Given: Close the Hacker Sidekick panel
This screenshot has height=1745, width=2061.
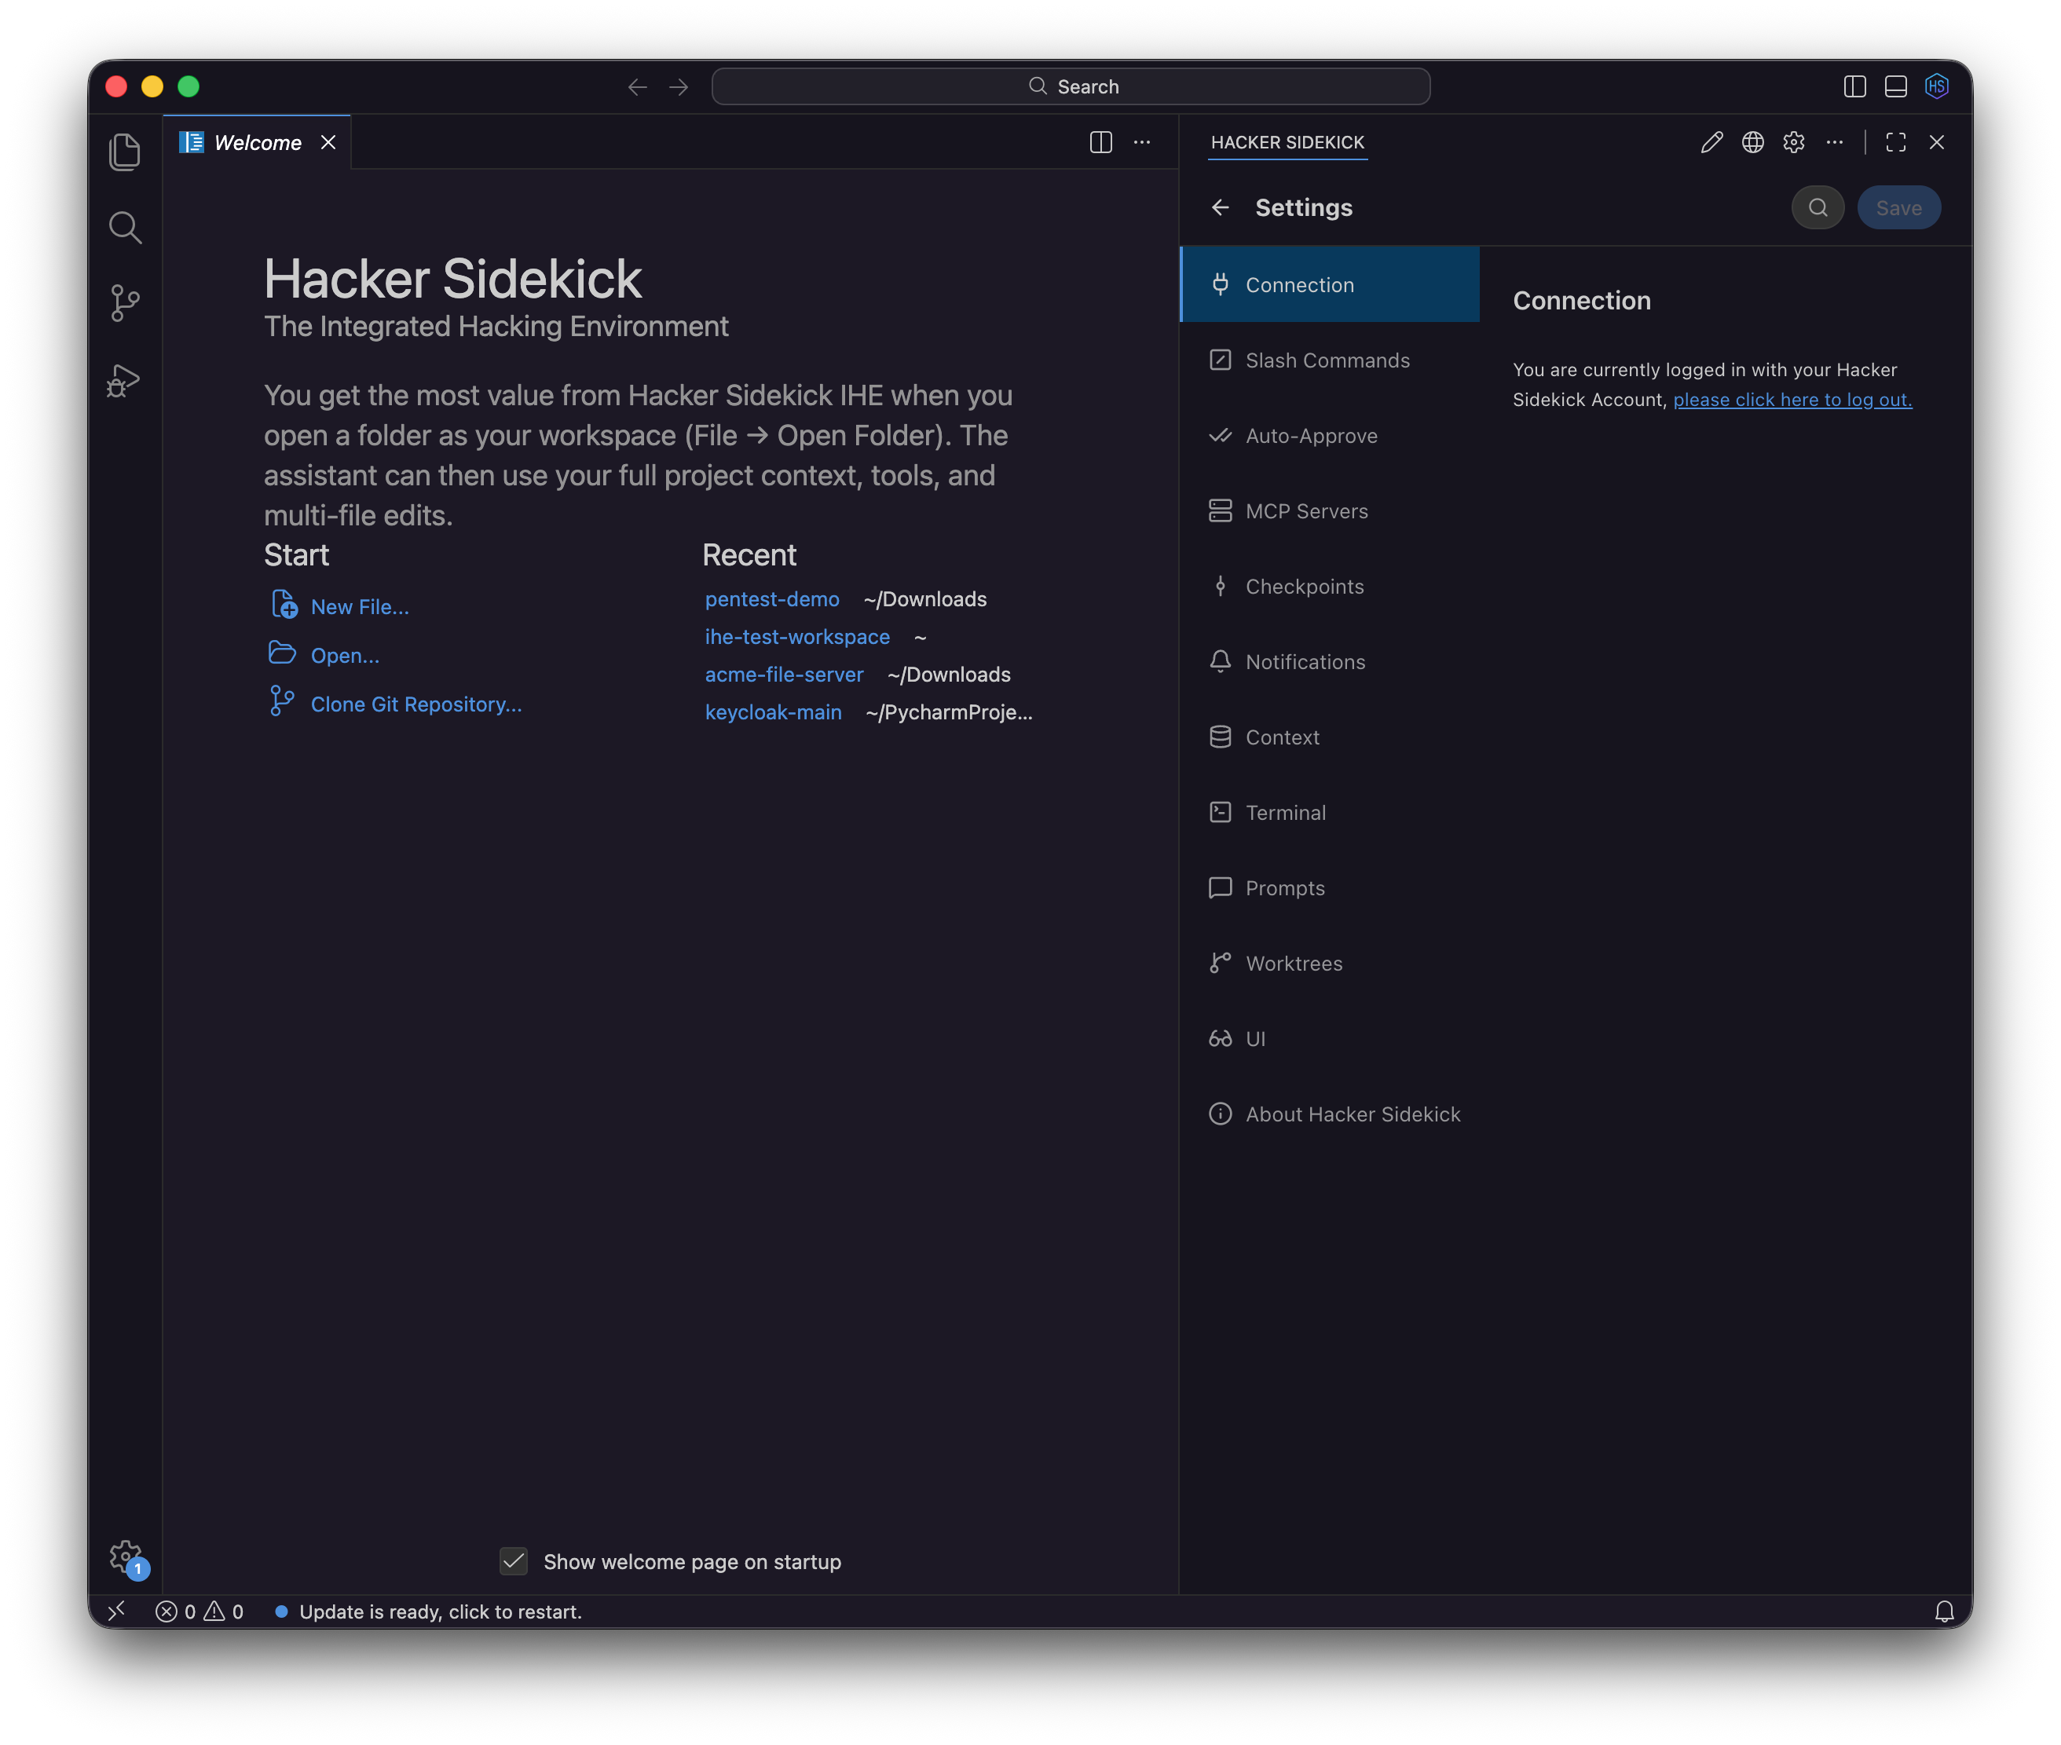Looking at the screenshot, I should (x=1936, y=142).
